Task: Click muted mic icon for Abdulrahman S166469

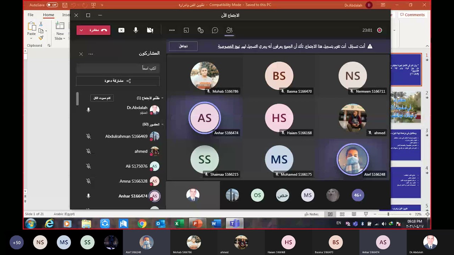Action: click(x=88, y=136)
